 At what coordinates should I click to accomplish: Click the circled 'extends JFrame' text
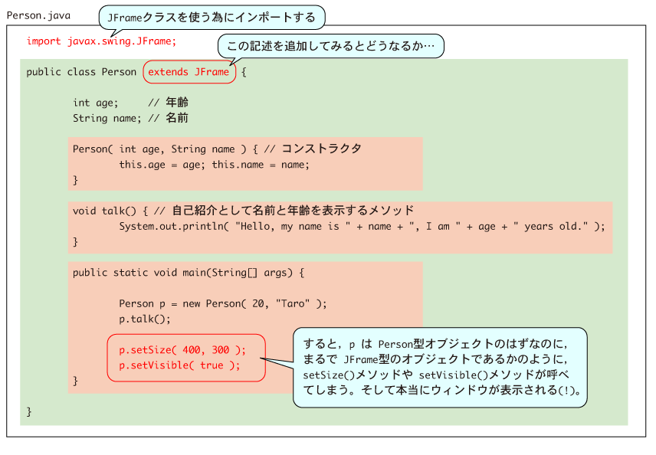click(189, 72)
